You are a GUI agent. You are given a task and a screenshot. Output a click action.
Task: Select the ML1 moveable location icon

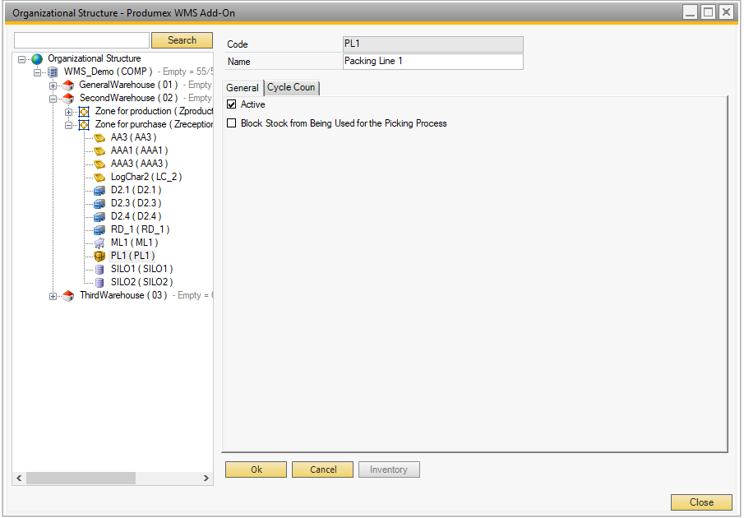(99, 243)
